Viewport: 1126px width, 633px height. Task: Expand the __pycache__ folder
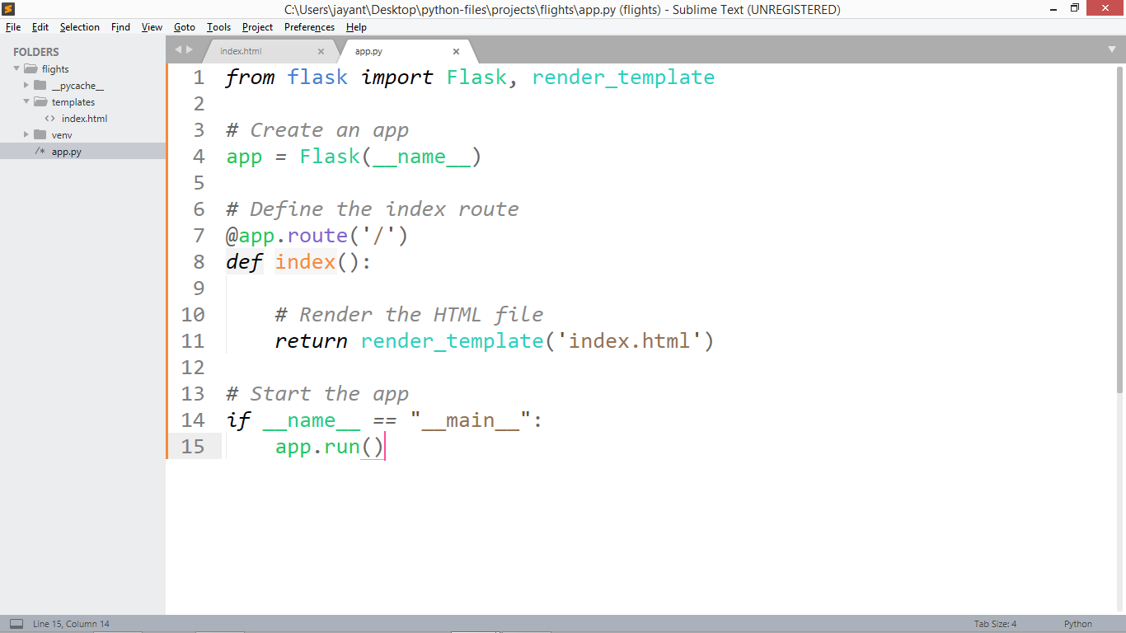(x=26, y=85)
